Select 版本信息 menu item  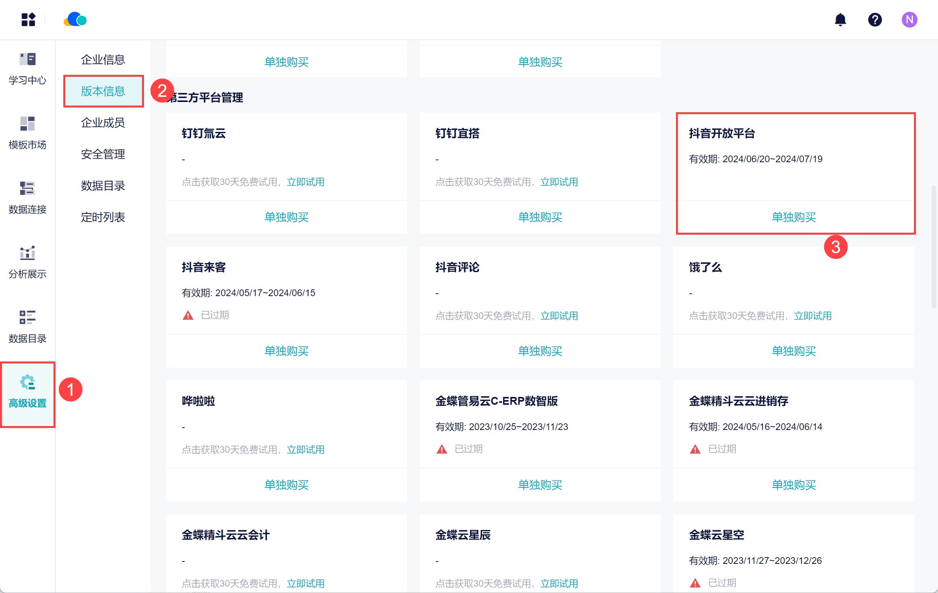click(103, 91)
